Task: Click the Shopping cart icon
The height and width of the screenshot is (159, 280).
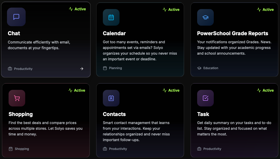Action: click(17, 98)
